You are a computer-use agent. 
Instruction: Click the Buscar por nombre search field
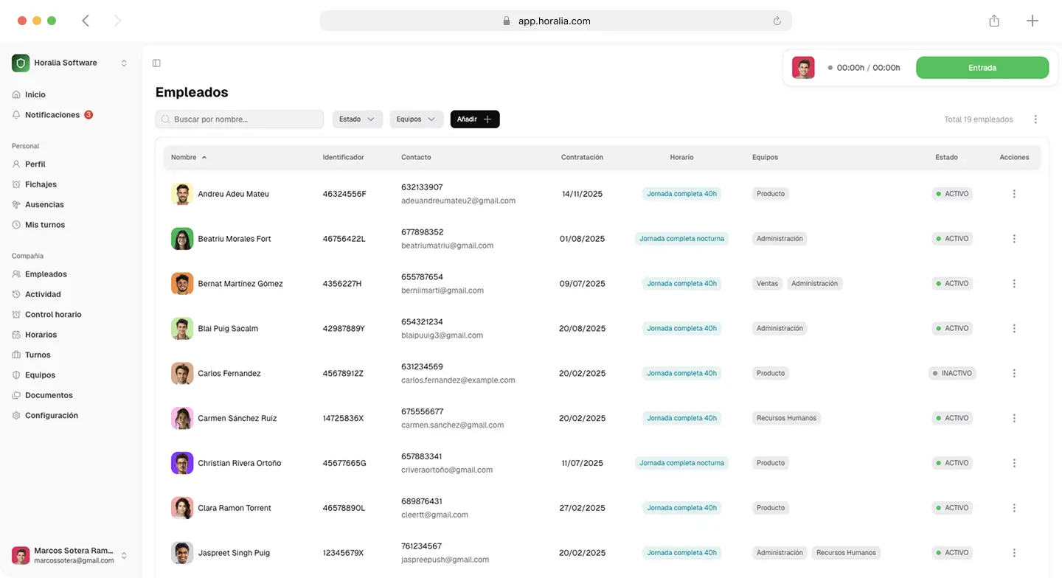pos(240,119)
